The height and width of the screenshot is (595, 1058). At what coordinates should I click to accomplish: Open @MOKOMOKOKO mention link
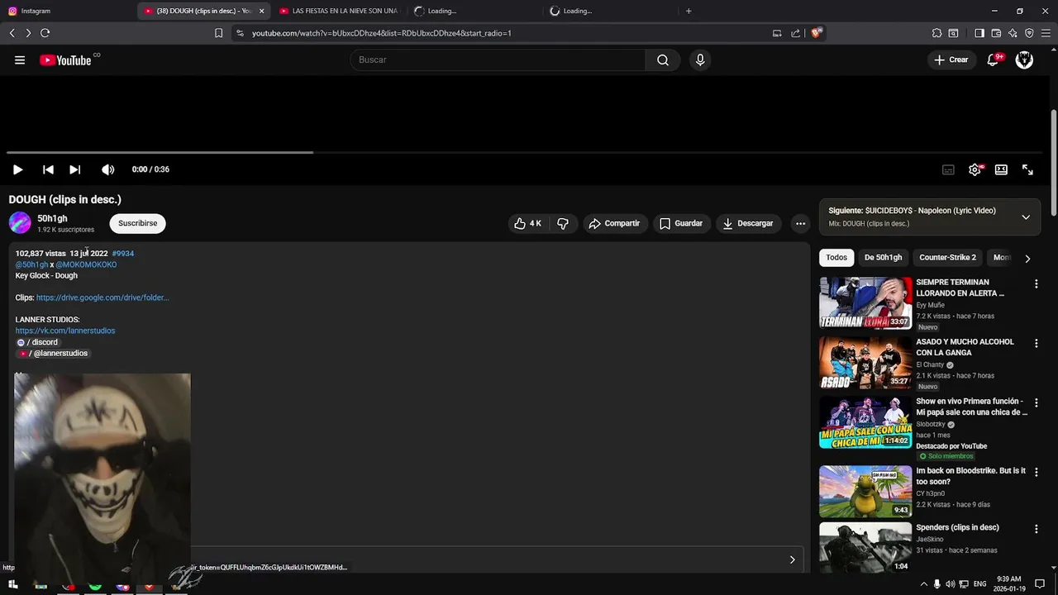86,264
